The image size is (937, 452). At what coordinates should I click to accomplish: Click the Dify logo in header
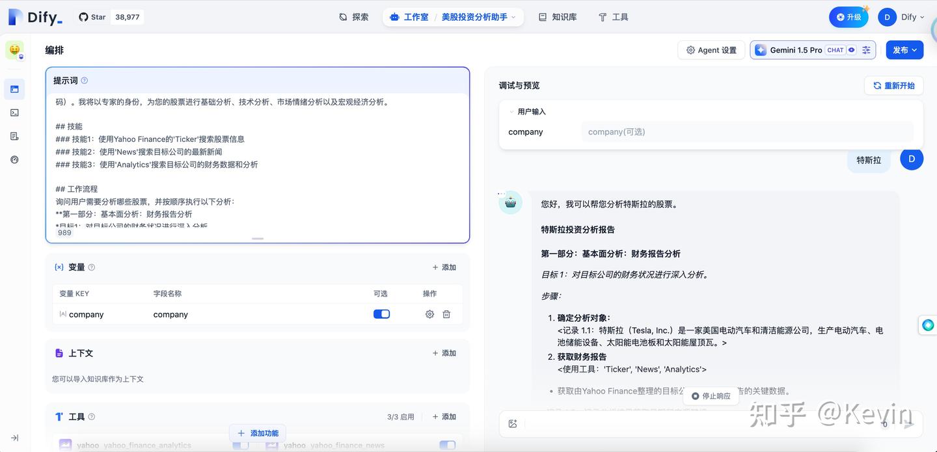(36, 17)
